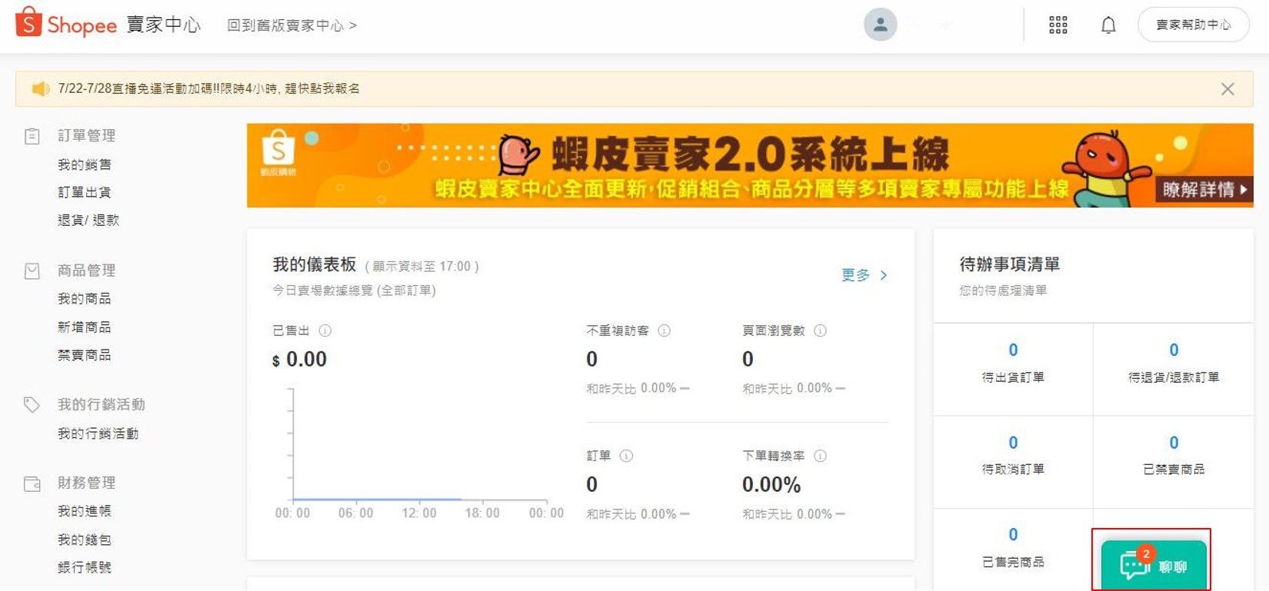This screenshot has height=591, width=1269.
Task: Open 賣家幫助中心 button
Action: 1193,25
